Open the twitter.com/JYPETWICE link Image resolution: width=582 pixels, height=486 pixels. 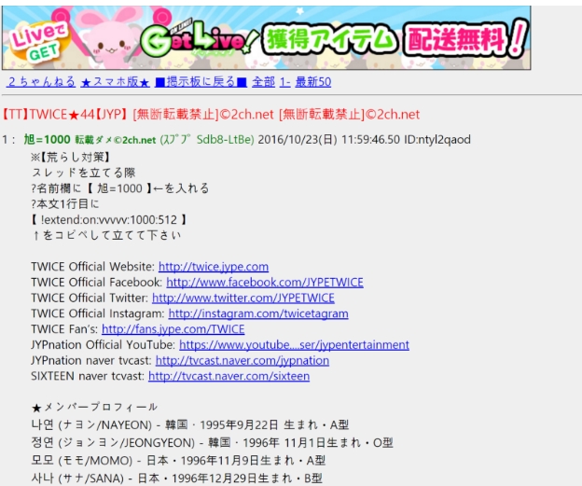(243, 298)
